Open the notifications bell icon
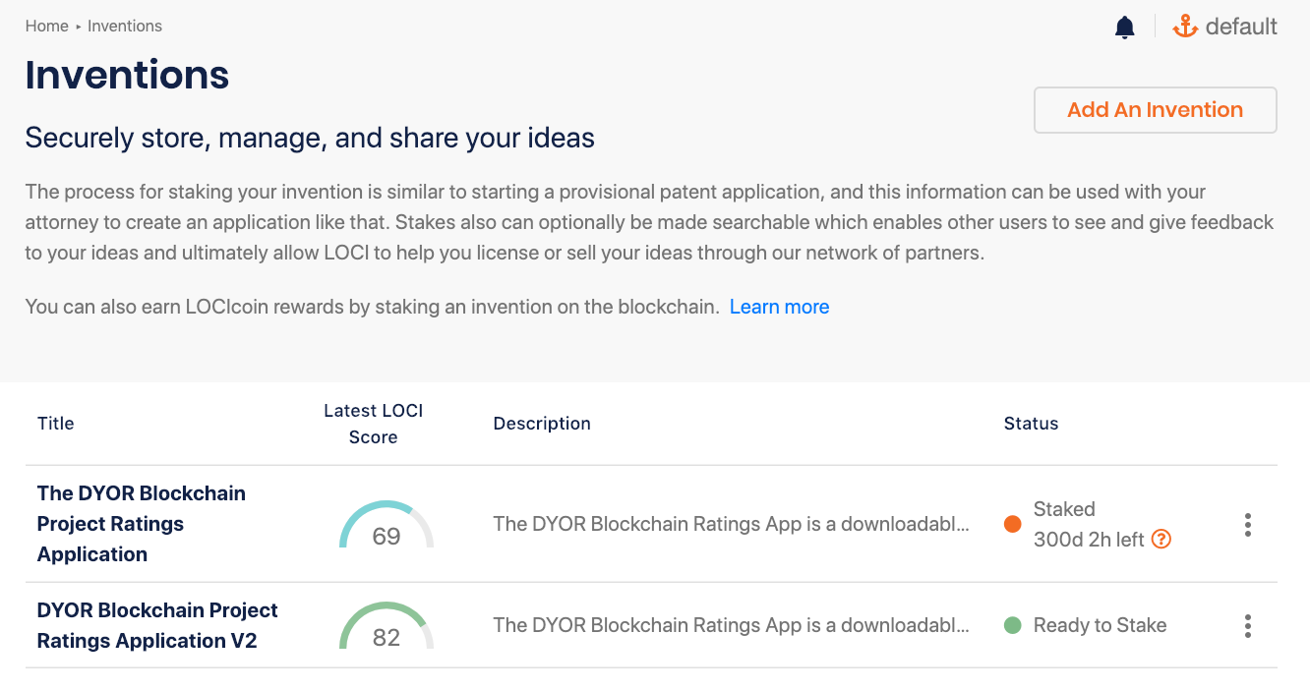This screenshot has height=691, width=1310. (1125, 28)
